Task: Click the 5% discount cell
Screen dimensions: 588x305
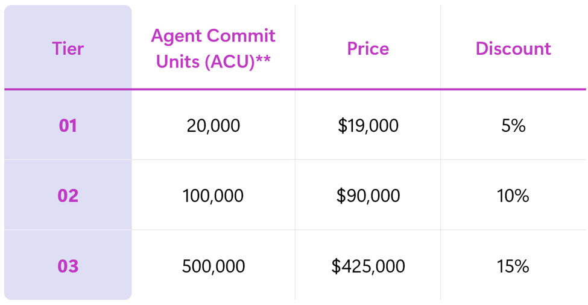Action: 513,126
